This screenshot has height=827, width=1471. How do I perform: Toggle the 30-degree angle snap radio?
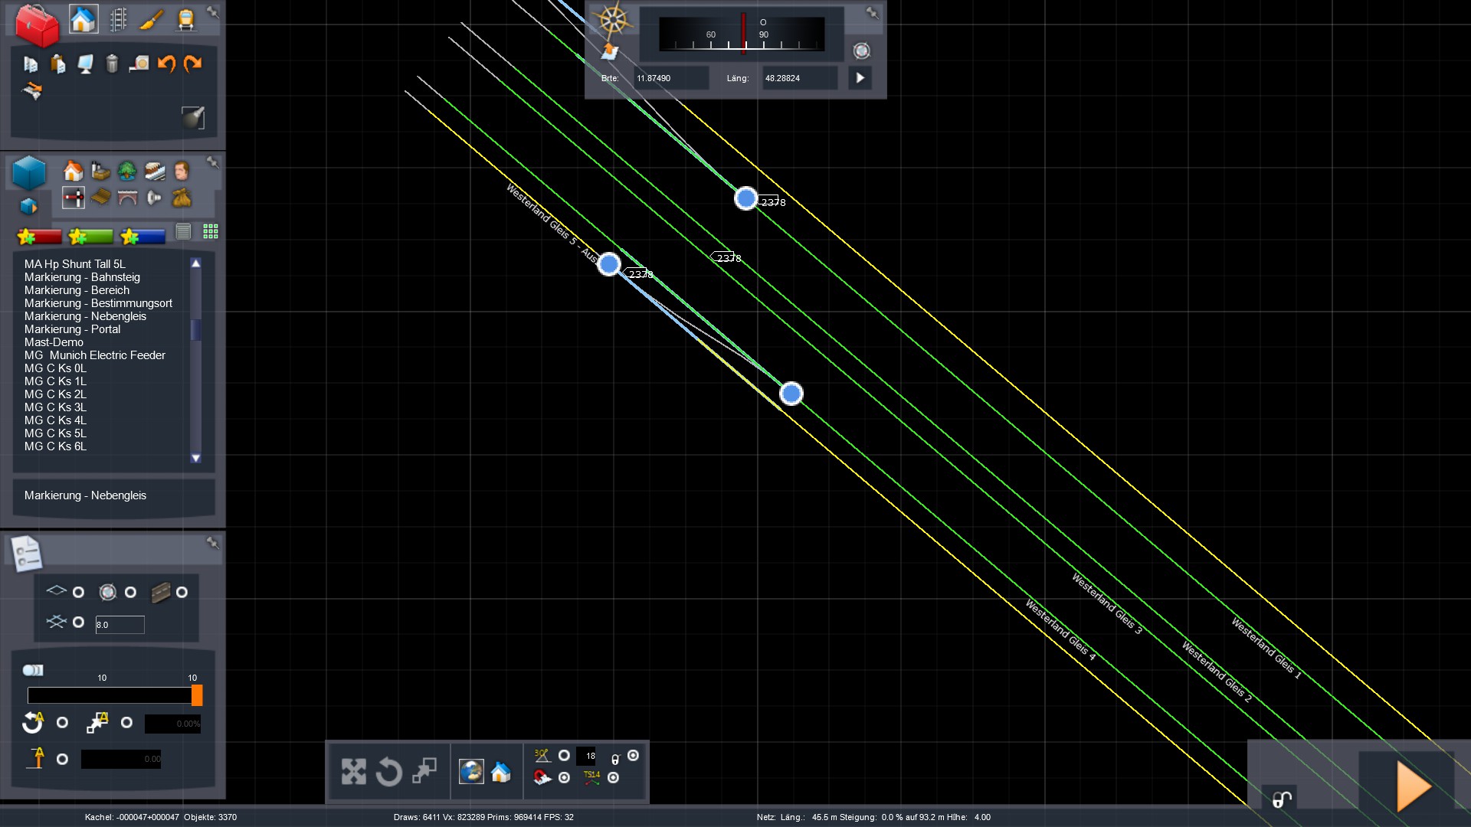pyautogui.click(x=564, y=756)
